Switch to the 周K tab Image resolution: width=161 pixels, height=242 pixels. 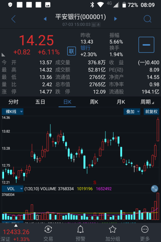(x=94, y=102)
